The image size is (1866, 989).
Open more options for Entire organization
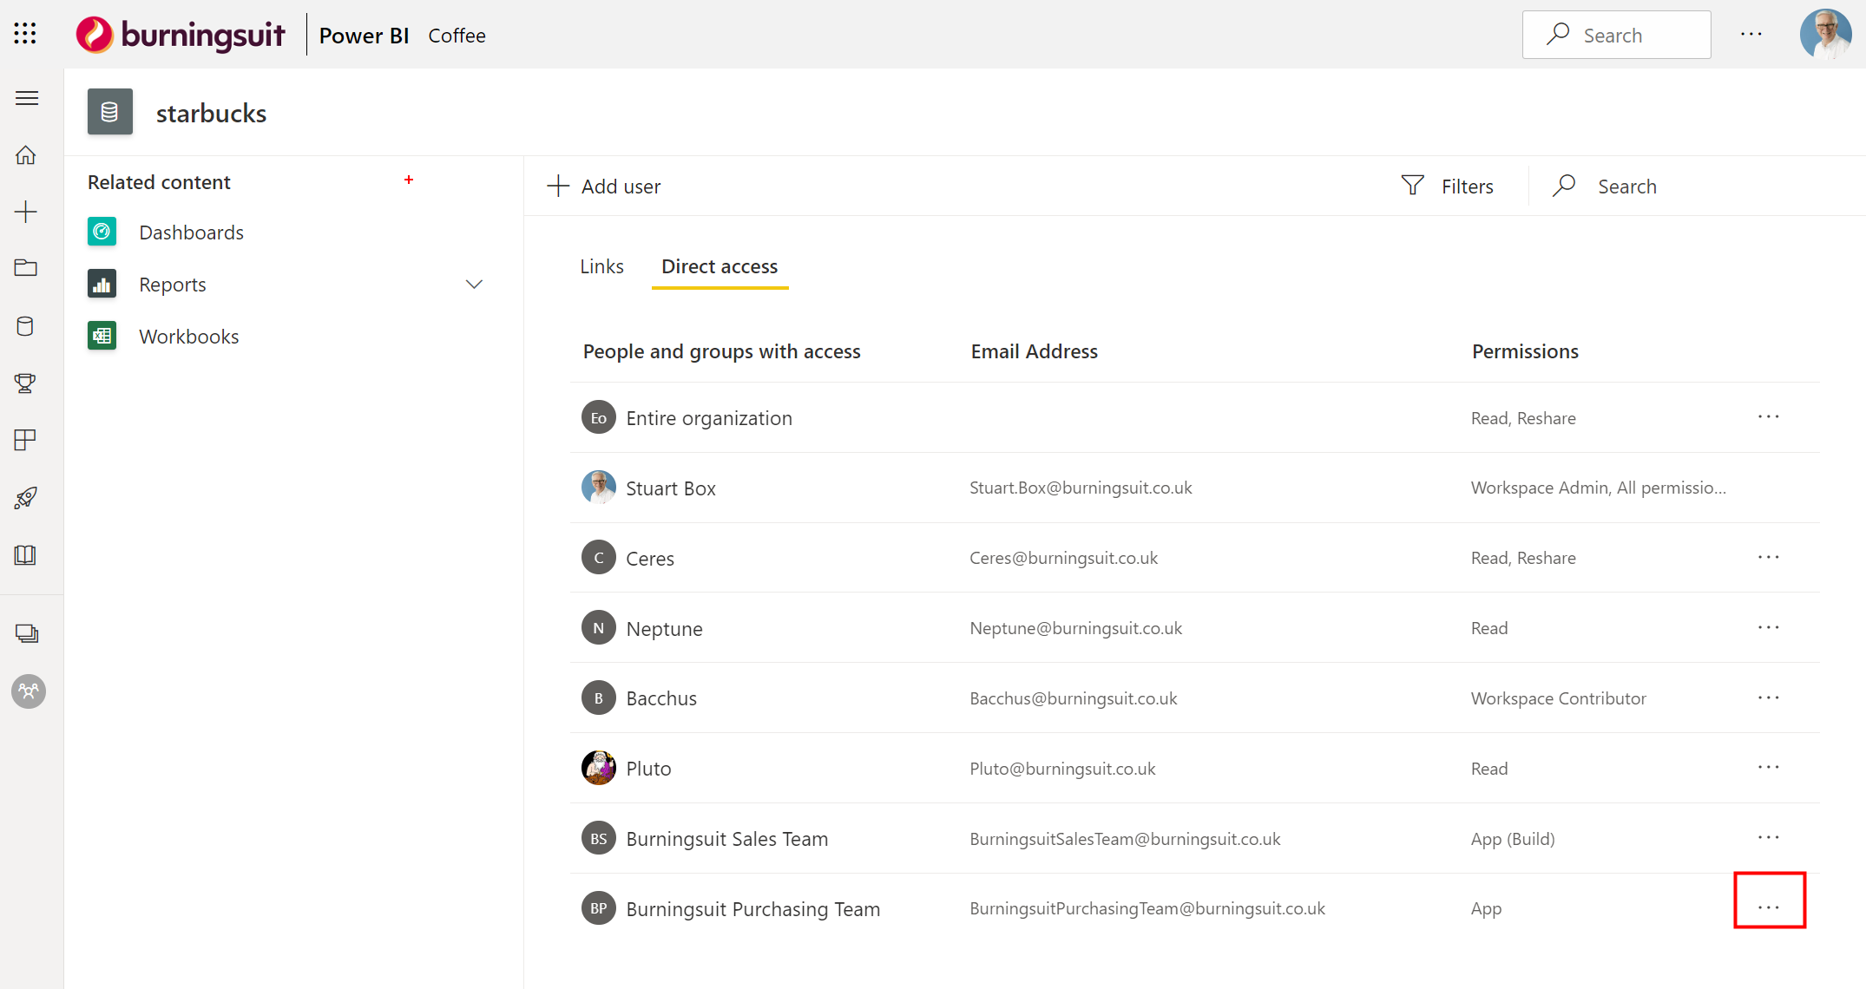tap(1769, 417)
